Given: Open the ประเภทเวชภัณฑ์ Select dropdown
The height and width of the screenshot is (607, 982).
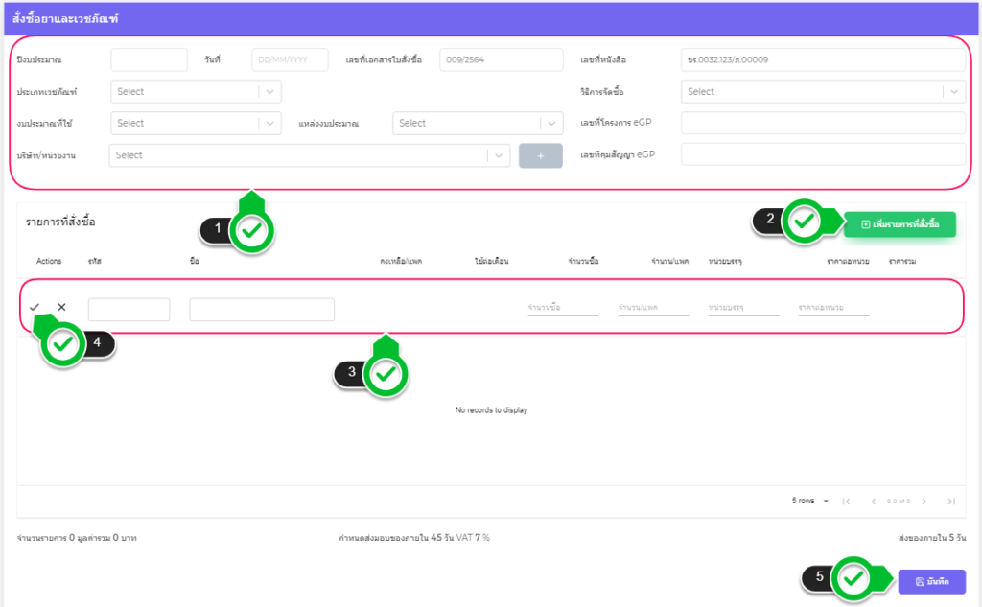Looking at the screenshot, I should pos(196,92).
